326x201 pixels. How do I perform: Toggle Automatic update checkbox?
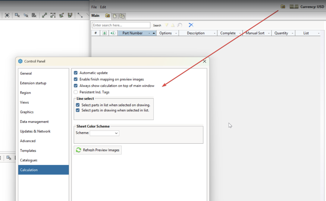coord(76,73)
